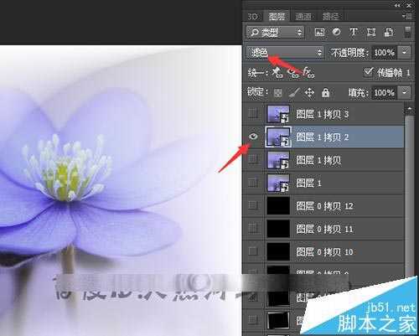Lock position move icon
Viewport: 419px width, 336px height.
[x=309, y=92]
